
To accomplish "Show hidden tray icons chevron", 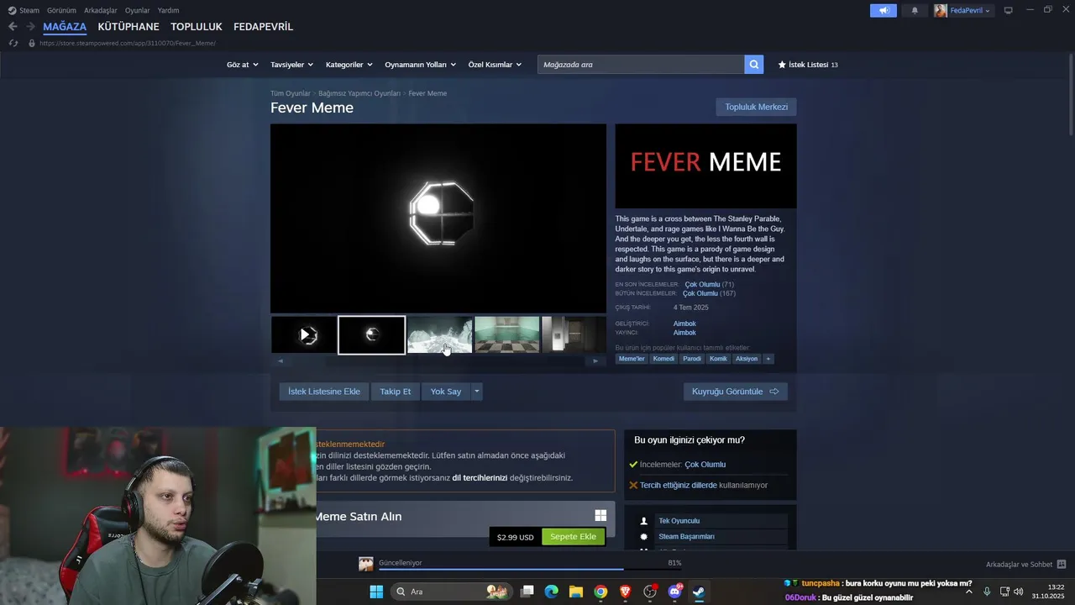I will pos(968,592).
